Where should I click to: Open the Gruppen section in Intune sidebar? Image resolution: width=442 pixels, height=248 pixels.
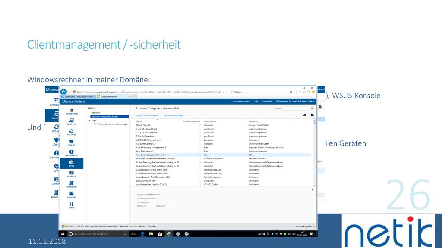[x=72, y=122]
